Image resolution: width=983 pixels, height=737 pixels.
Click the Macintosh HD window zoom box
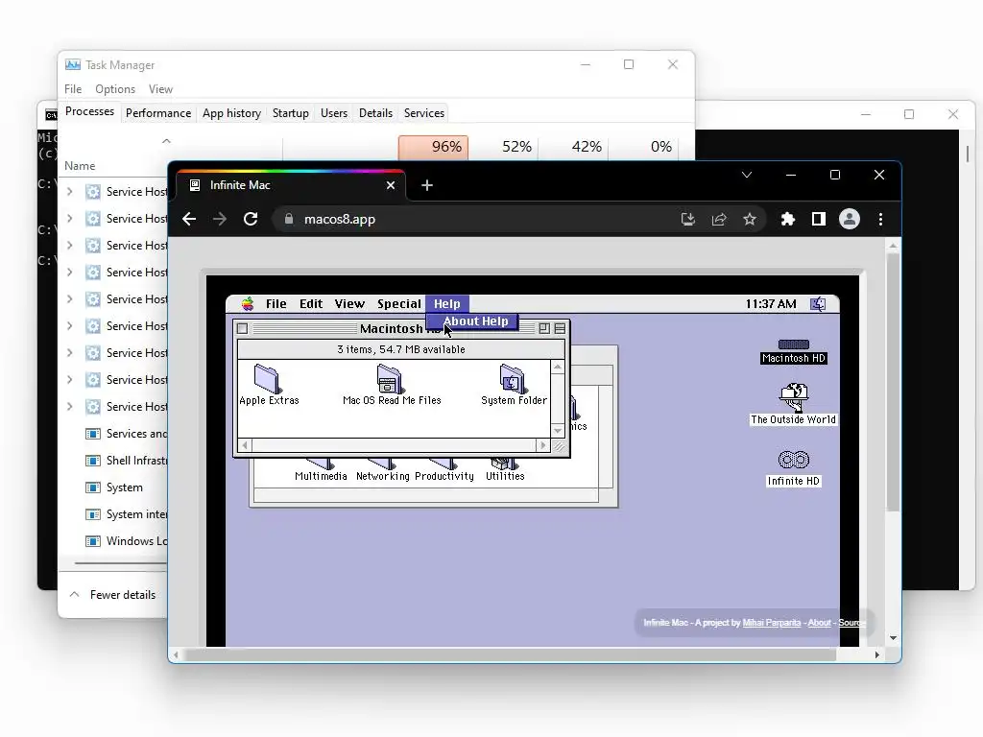[544, 328]
